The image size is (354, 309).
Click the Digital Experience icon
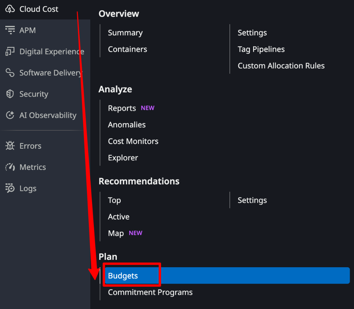pos(10,52)
